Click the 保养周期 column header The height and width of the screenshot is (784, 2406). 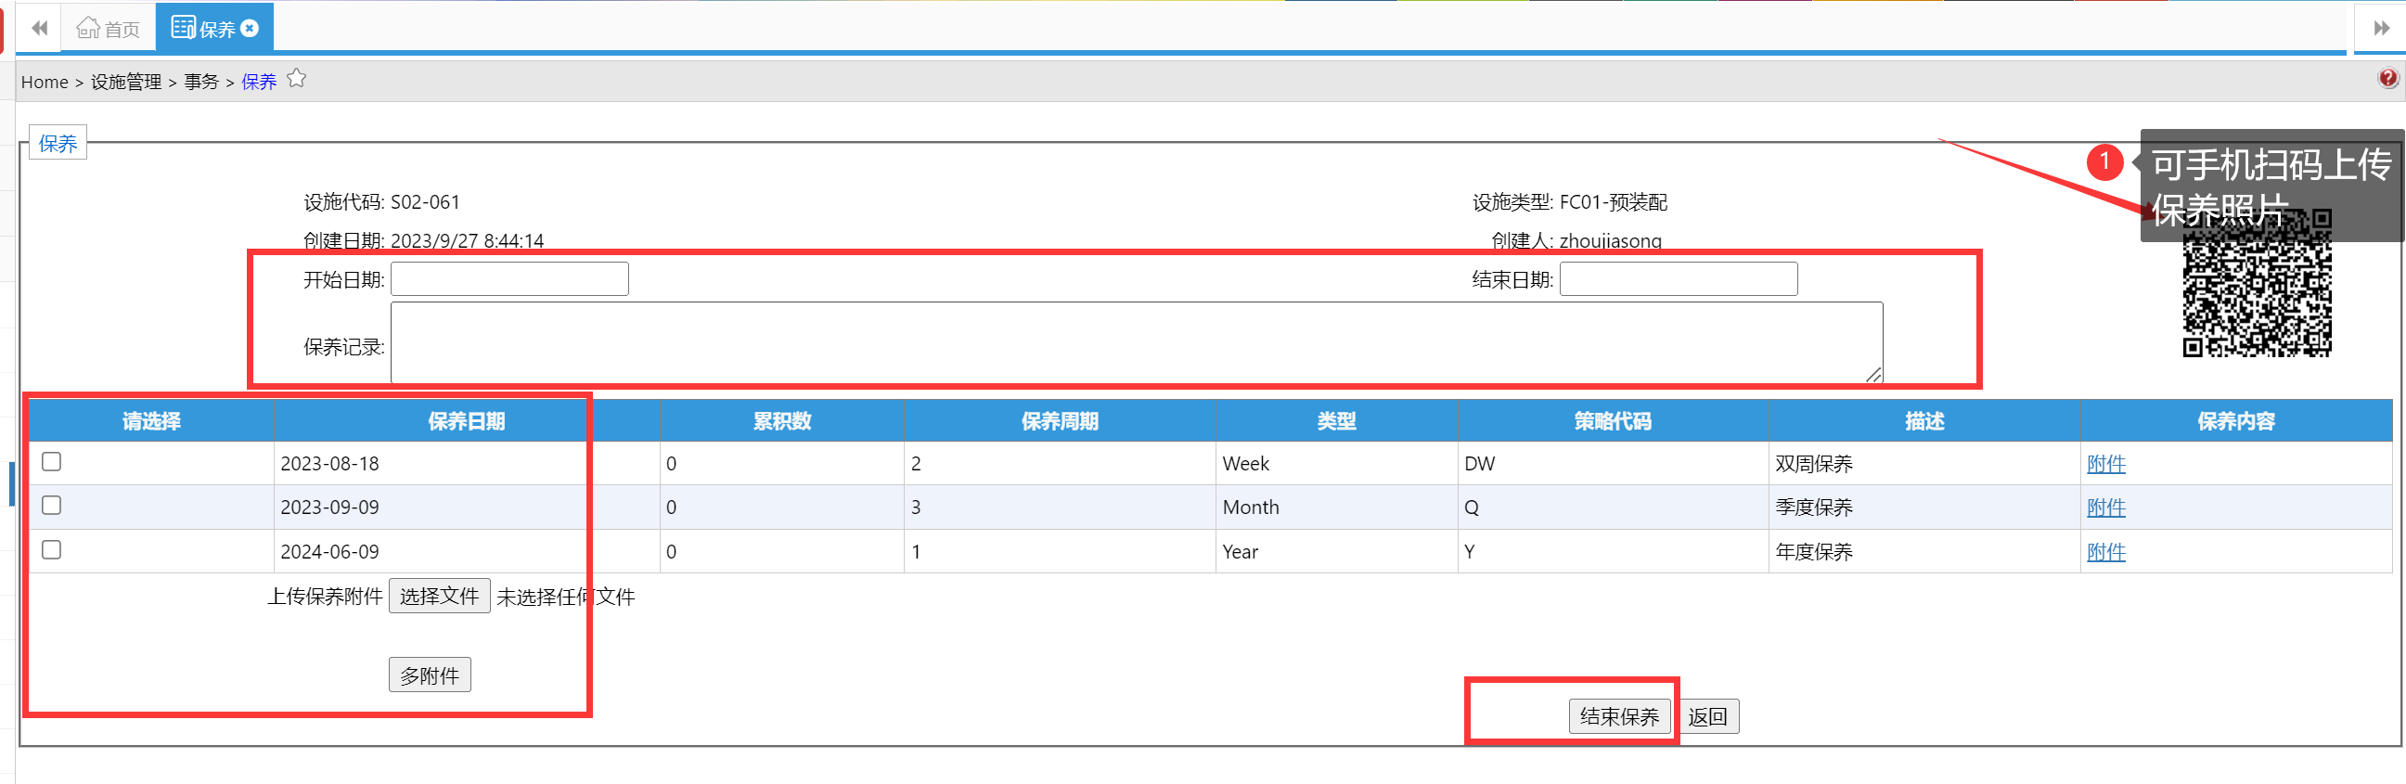point(1060,421)
